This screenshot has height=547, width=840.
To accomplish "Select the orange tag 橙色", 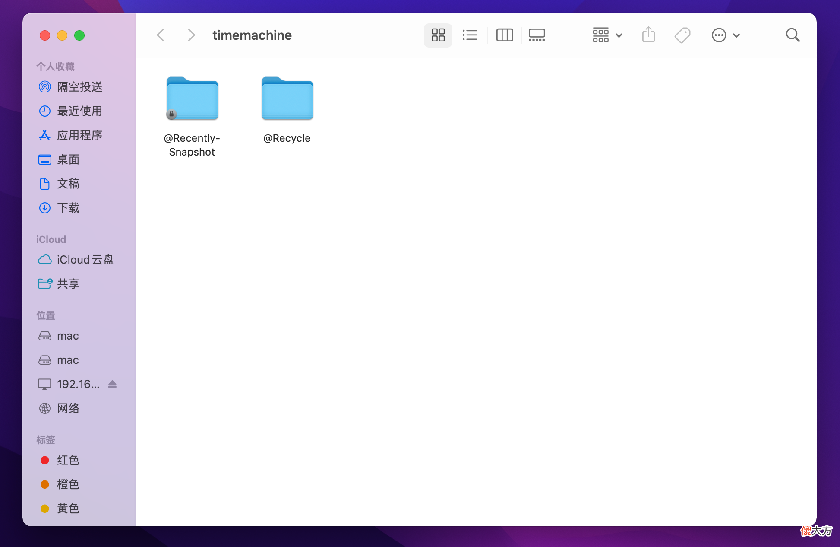I will tap(59, 484).
